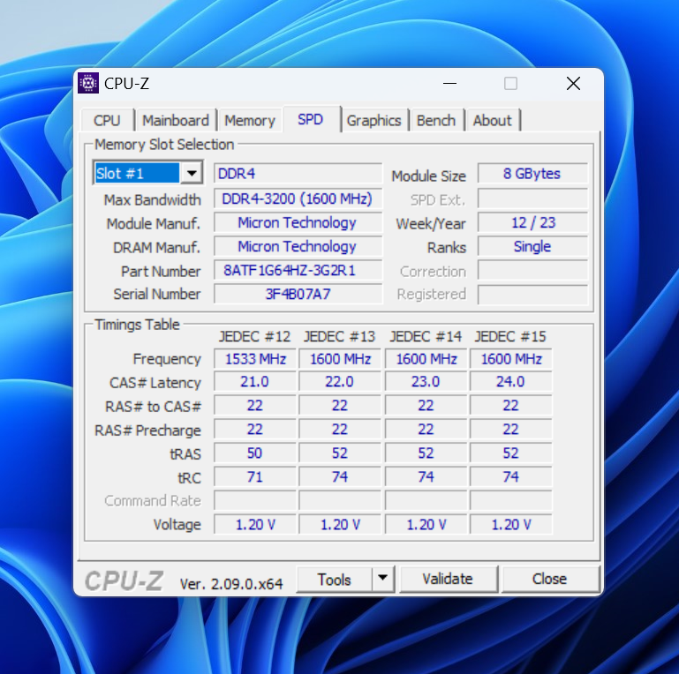Click the CAS# Latency 22.0 cell
Screen dimensions: 679x674
click(x=340, y=382)
